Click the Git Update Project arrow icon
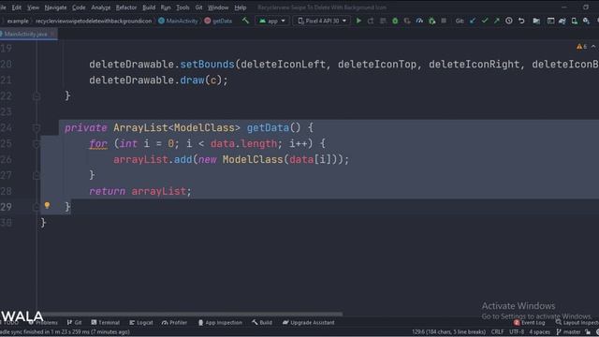 click(x=473, y=21)
